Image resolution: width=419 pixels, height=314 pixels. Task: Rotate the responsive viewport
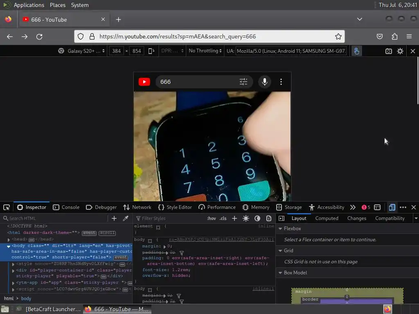(151, 51)
